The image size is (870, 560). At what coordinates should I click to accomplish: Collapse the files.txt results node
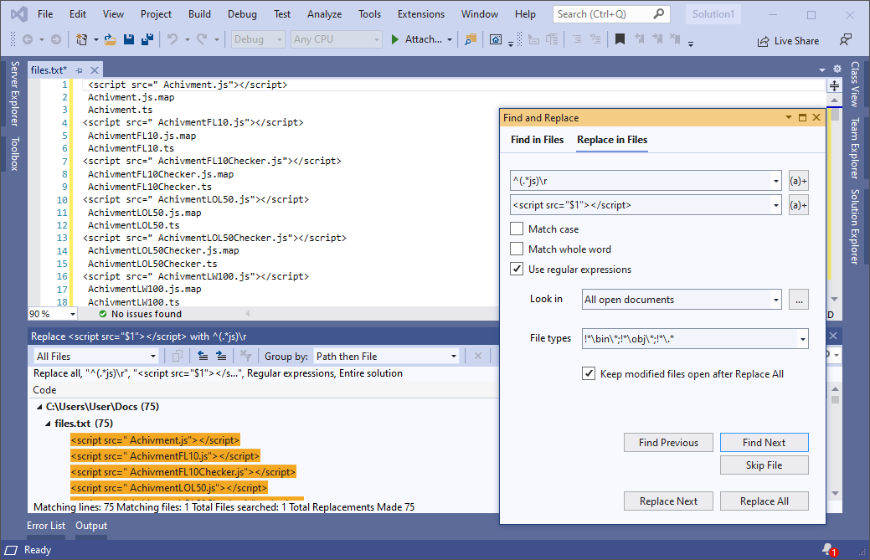[48, 424]
